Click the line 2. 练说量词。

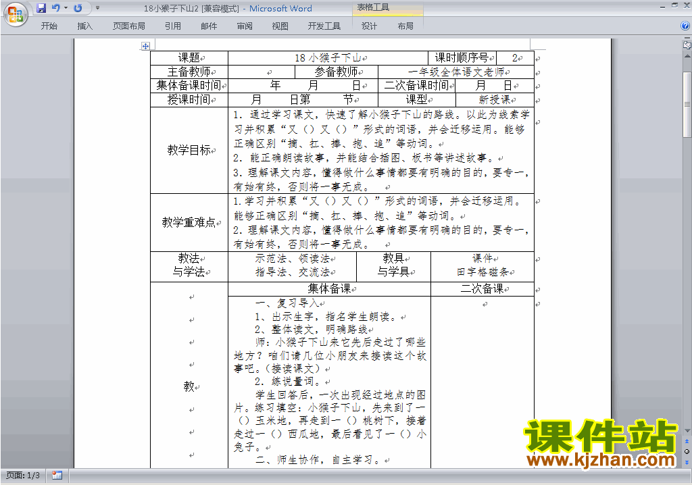pyautogui.click(x=289, y=381)
